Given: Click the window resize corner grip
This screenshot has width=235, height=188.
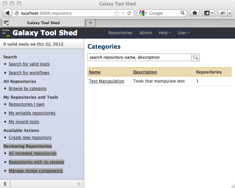Looking at the screenshot, I should pyautogui.click(x=233, y=186).
